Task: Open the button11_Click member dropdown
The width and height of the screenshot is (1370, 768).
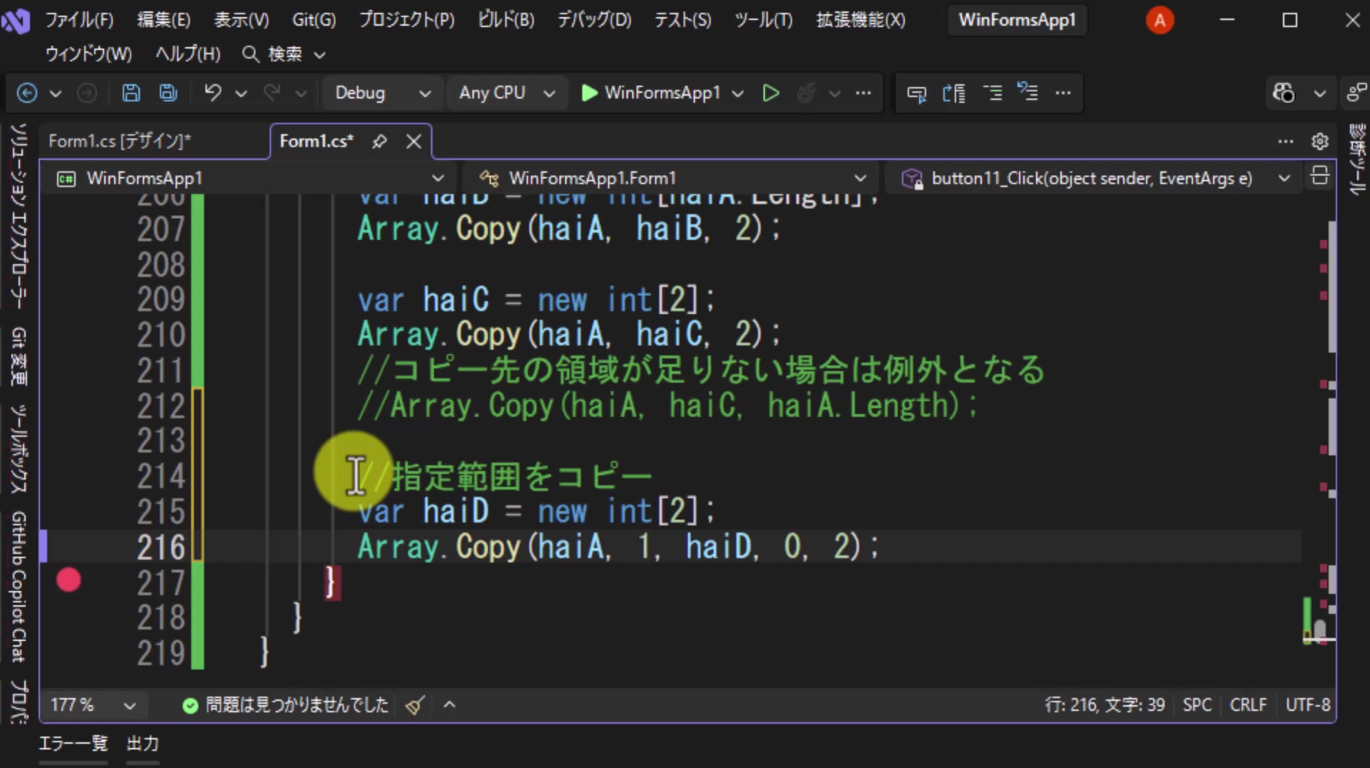Action: (x=1093, y=178)
